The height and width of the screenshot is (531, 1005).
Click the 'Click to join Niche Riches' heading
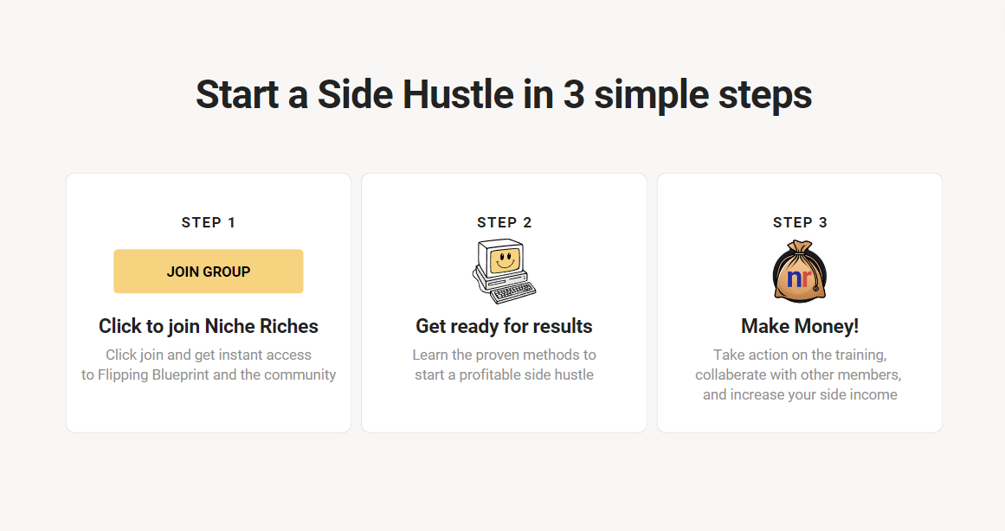pos(209,326)
